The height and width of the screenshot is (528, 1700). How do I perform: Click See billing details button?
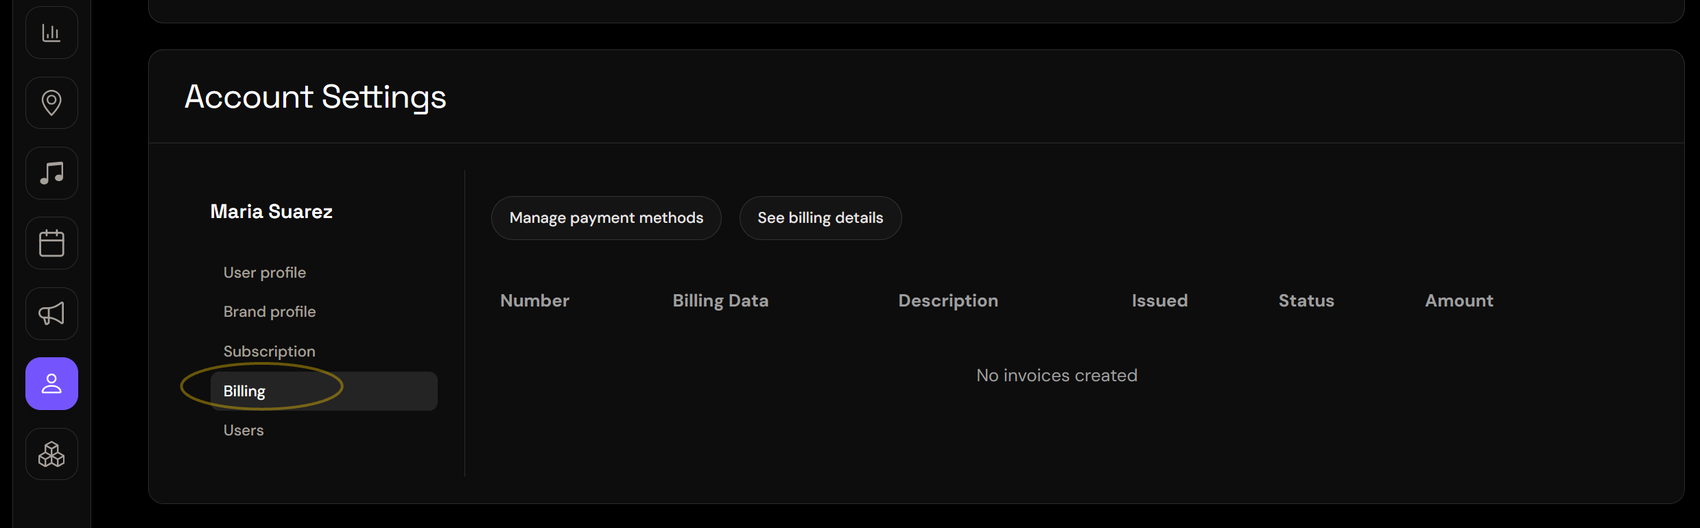coord(821,218)
